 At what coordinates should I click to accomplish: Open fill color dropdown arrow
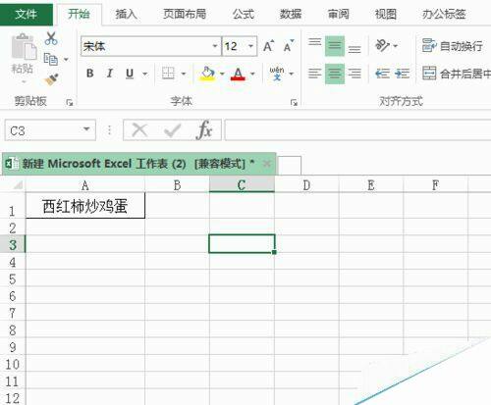pos(222,74)
